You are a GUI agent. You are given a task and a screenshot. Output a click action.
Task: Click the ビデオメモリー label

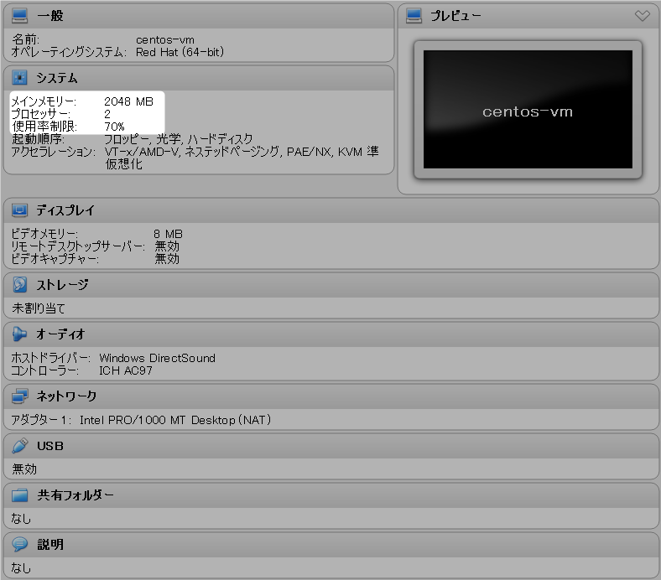(44, 234)
